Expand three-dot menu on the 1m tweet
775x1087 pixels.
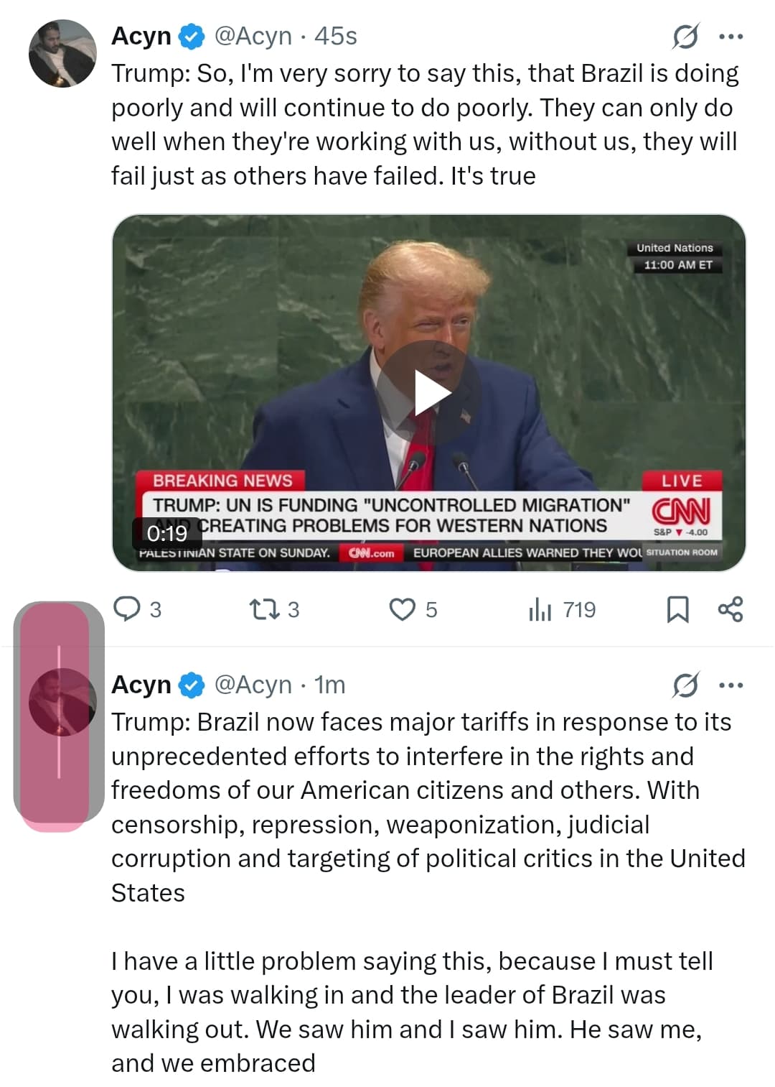(731, 685)
